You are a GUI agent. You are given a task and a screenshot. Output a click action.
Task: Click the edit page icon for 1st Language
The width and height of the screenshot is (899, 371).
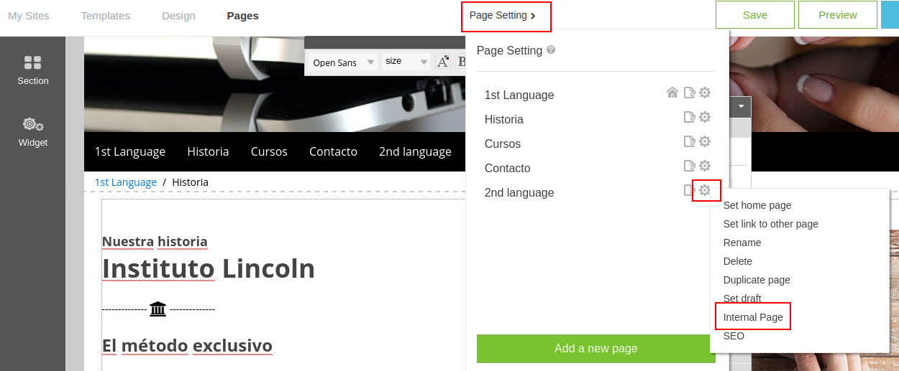click(689, 93)
